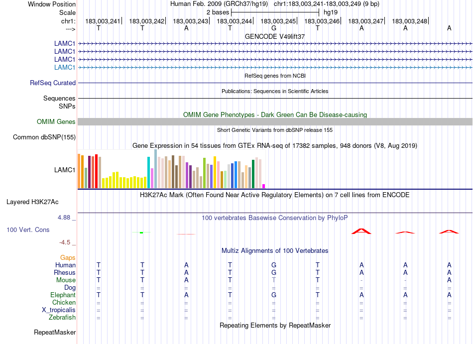Click coordinate label 183,003,248
This screenshot has width=473, height=344.
tap(409, 21)
